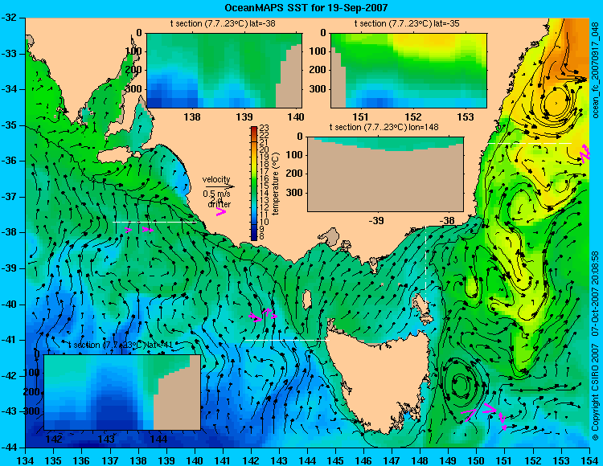Open the lat=-41 temperature section inset plot

(x=122, y=392)
